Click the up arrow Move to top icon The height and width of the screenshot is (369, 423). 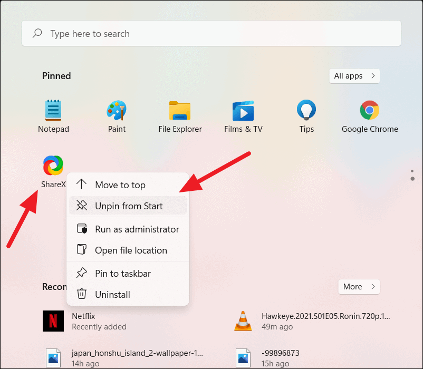click(x=81, y=184)
